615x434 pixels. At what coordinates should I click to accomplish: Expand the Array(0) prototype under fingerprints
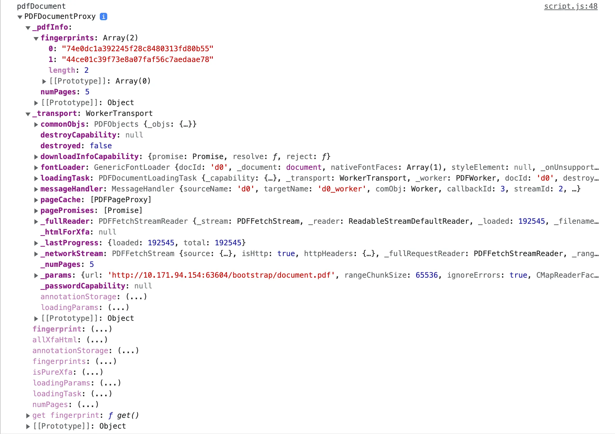pyautogui.click(x=44, y=81)
